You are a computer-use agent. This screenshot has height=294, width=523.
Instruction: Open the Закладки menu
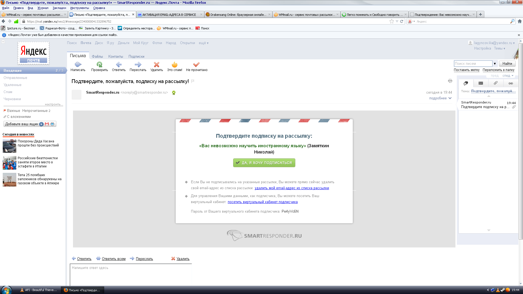click(x=59, y=8)
